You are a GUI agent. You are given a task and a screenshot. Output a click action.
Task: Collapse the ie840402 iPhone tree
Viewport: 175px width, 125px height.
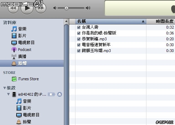tap(8, 94)
